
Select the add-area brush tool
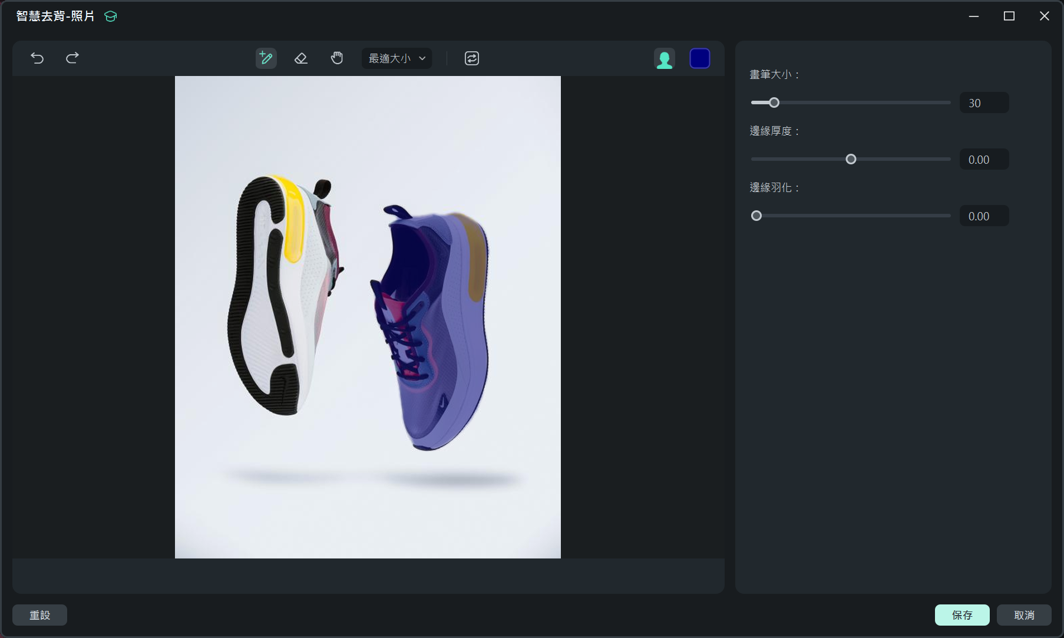tap(266, 58)
